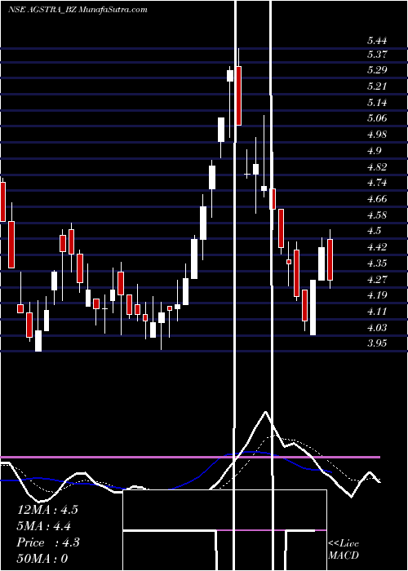Click the NSE AGSTRA_BZ MunafaSutra.com title

pyautogui.click(x=78, y=10)
